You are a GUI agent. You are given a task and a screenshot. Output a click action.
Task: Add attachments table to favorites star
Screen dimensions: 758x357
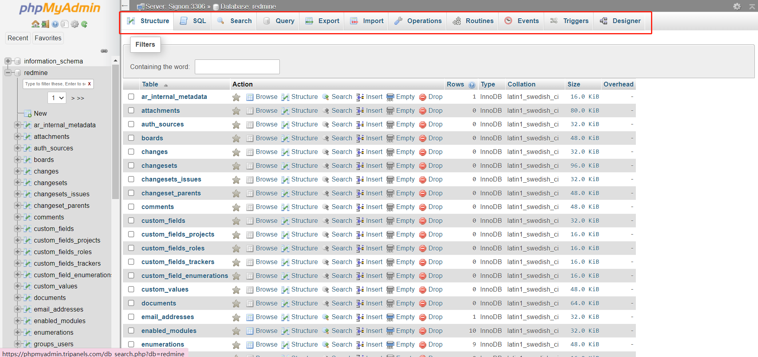(x=236, y=111)
